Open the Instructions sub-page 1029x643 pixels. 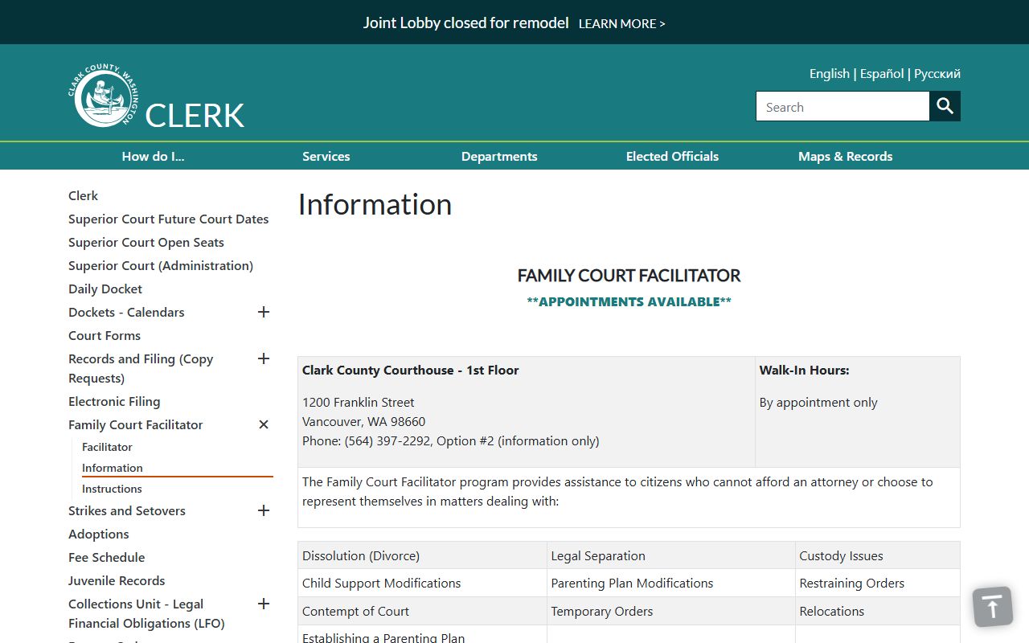click(x=112, y=489)
